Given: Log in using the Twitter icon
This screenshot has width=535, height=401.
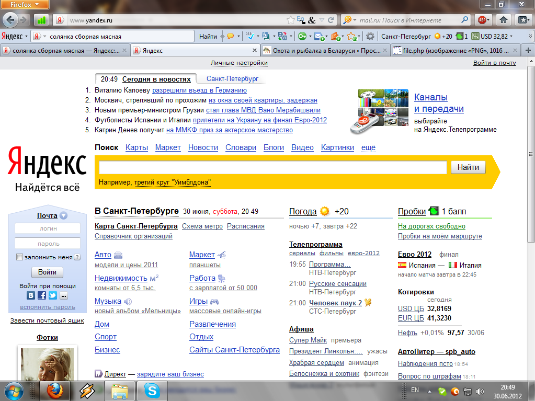Looking at the screenshot, I should pos(53,295).
